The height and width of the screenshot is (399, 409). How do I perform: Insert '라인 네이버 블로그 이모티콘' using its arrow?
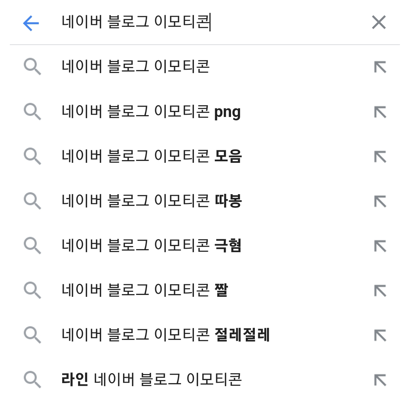pos(379,380)
